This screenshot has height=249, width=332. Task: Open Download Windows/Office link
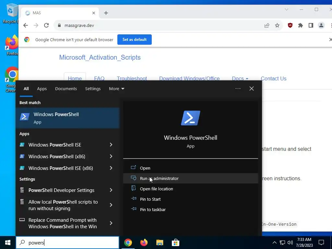[x=189, y=78]
